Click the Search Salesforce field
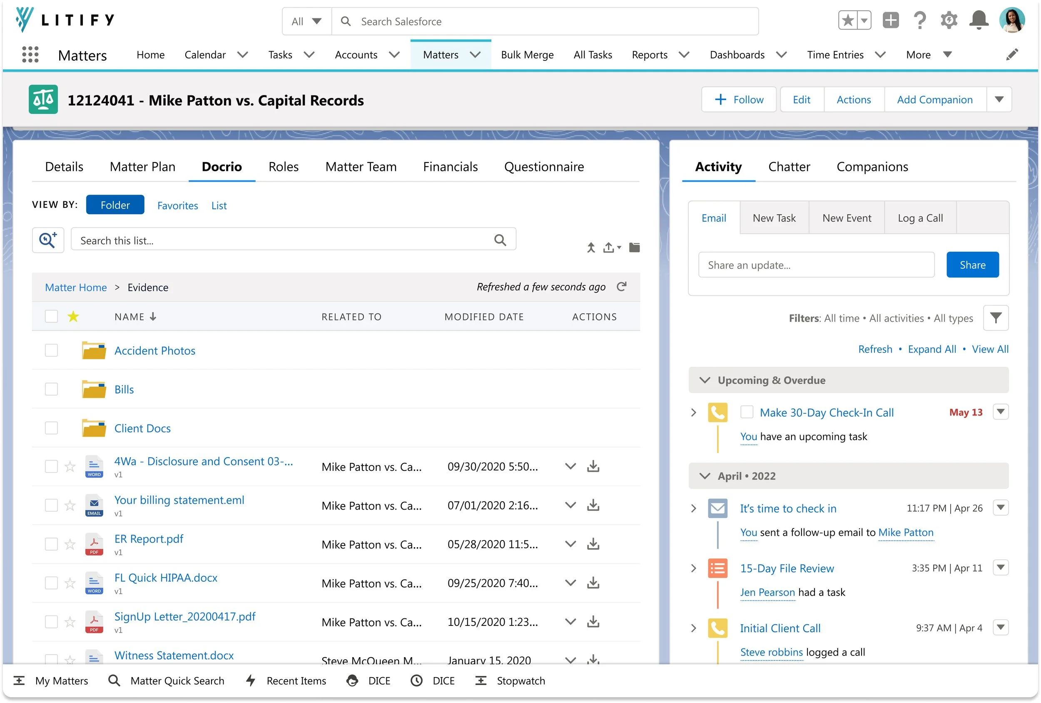Screen dimensions: 1041x703 (545, 22)
